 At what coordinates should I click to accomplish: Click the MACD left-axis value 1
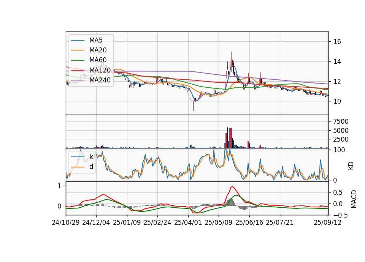(x=59, y=186)
